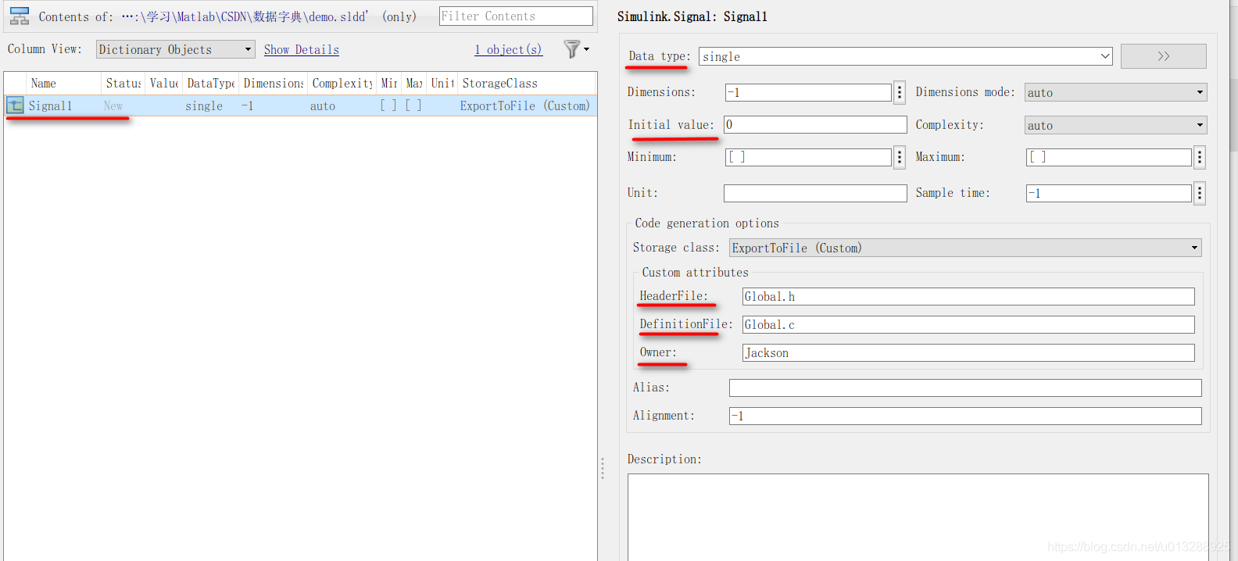This screenshot has height=561, width=1238.
Task: Click the single DataType cell of Signal1
Action: 204,105
